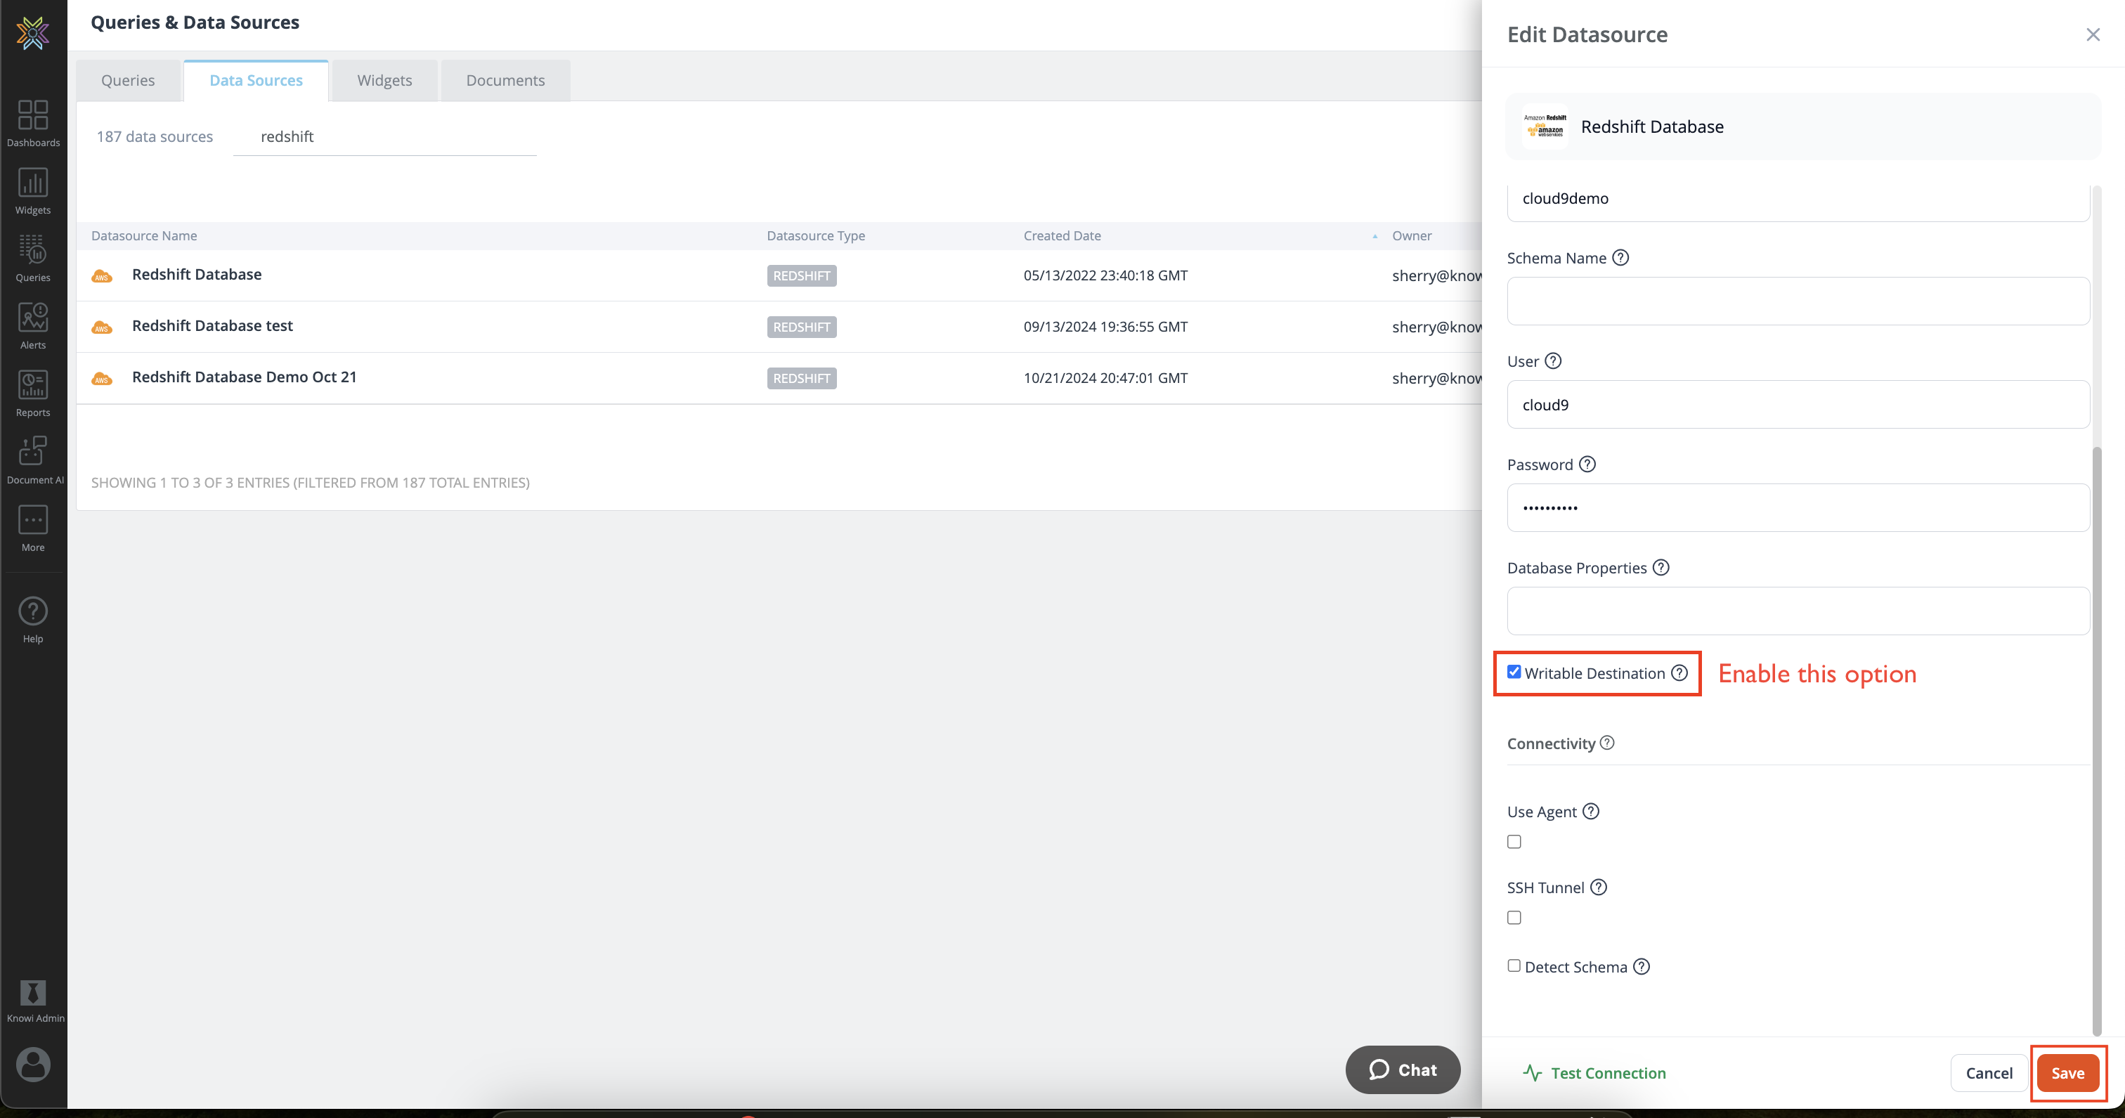Screen dimensions: 2125x1118
Task: Go to Alerts in sidebar
Action: [33, 325]
